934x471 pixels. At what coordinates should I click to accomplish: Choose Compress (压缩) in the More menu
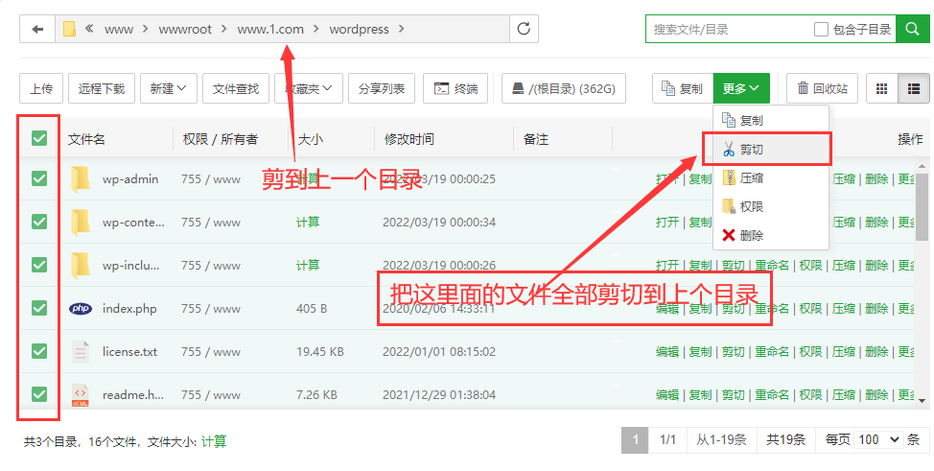[771, 177]
